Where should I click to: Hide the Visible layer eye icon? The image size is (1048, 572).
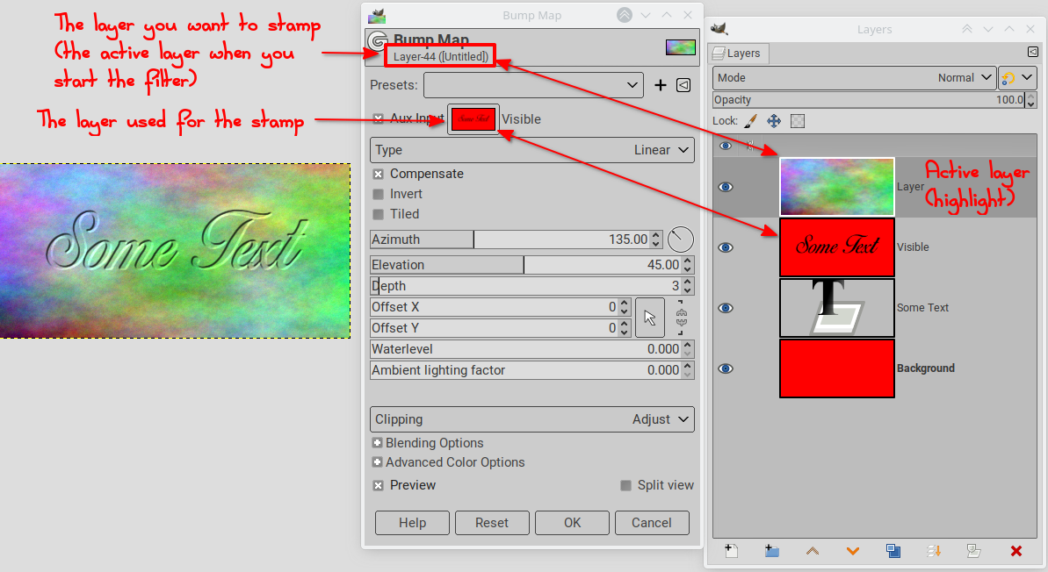(726, 247)
